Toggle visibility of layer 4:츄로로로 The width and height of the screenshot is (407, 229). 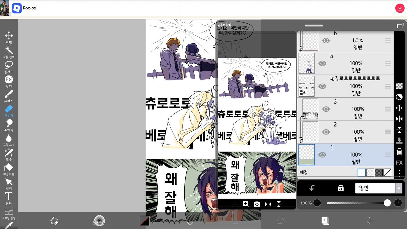(323, 86)
